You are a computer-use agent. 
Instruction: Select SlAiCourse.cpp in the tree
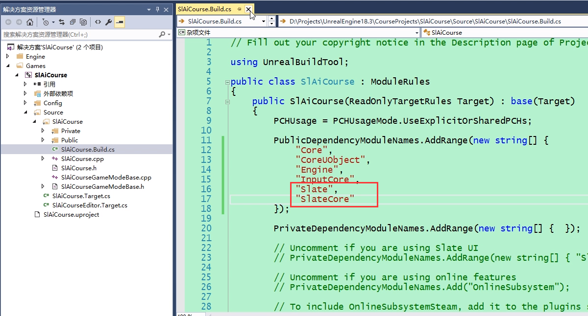click(82, 158)
